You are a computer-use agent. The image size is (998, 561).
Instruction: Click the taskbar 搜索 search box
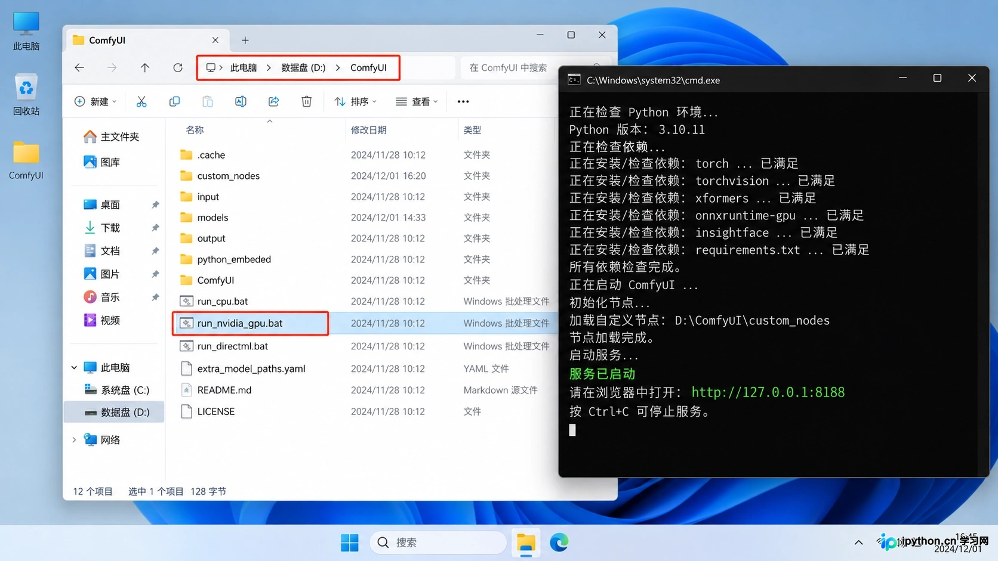click(438, 543)
